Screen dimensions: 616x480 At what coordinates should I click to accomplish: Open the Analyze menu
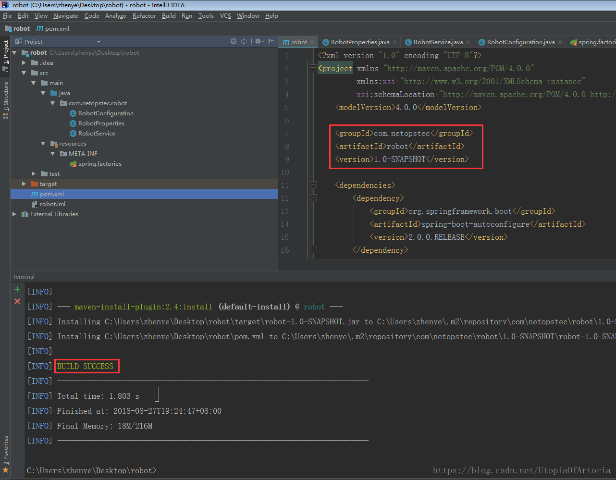pyautogui.click(x=116, y=16)
